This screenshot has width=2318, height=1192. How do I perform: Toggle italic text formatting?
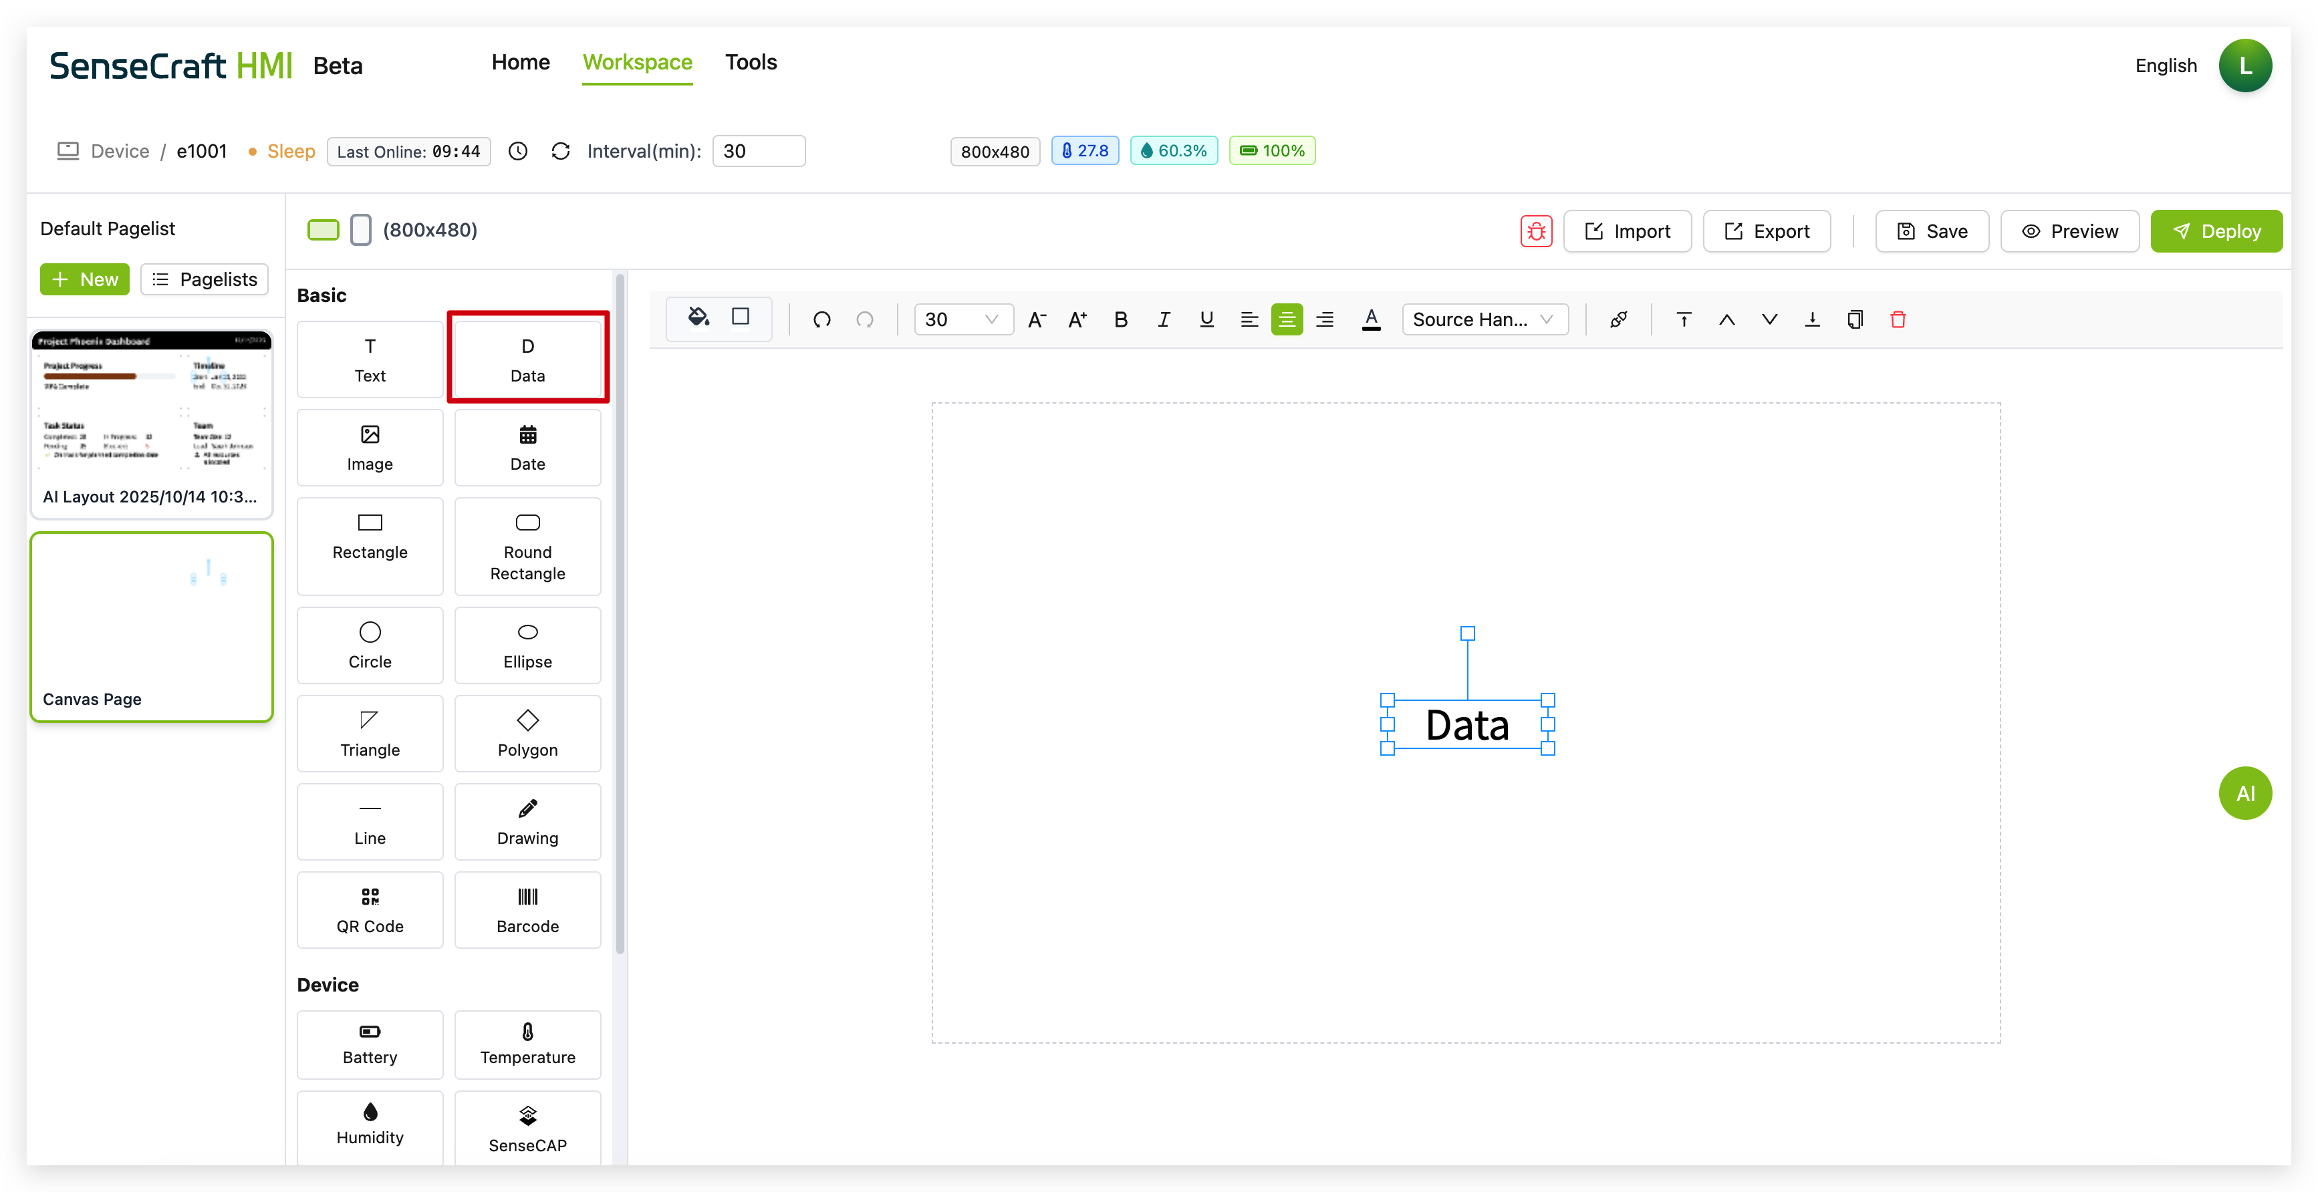pyautogui.click(x=1164, y=319)
